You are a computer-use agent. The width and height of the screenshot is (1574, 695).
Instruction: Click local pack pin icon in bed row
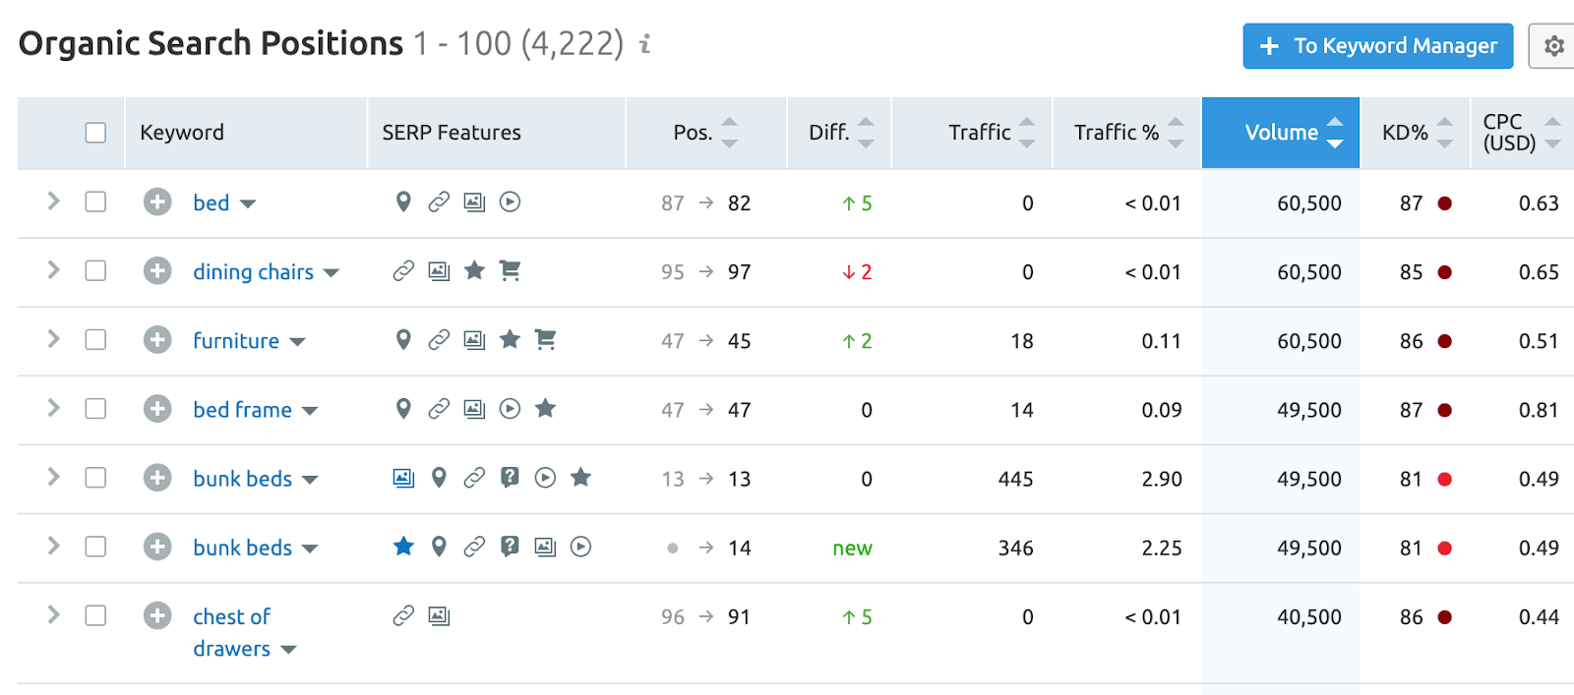pyautogui.click(x=403, y=203)
